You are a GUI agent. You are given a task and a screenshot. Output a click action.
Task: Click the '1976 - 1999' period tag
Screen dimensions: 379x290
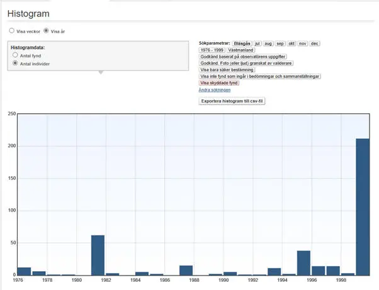(x=212, y=50)
